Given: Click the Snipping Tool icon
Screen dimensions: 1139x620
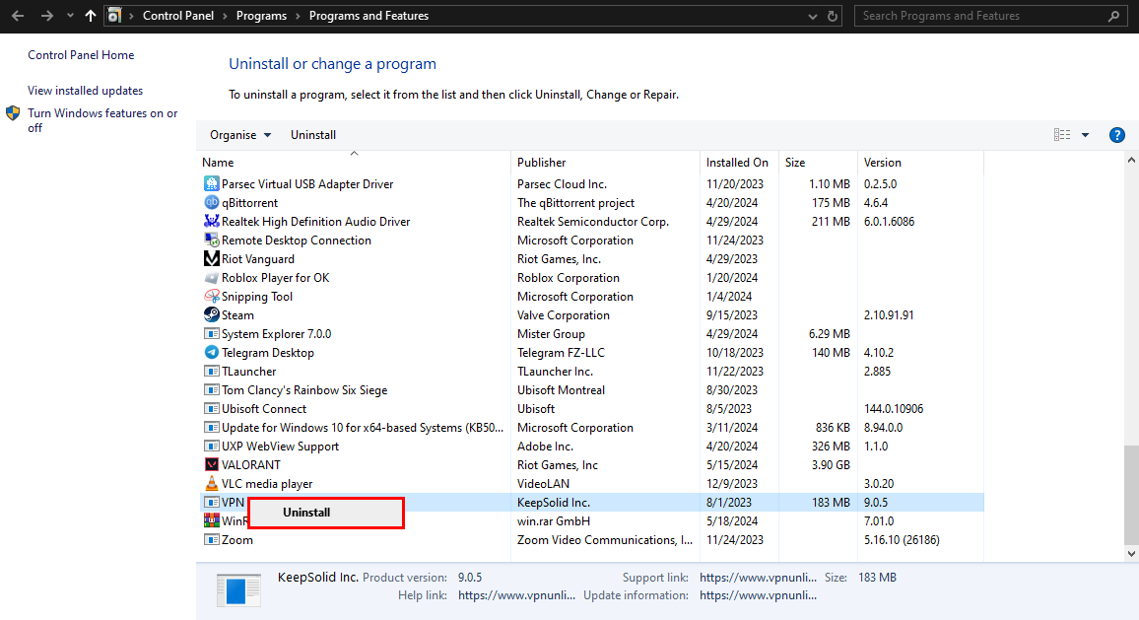Looking at the screenshot, I should [211, 297].
